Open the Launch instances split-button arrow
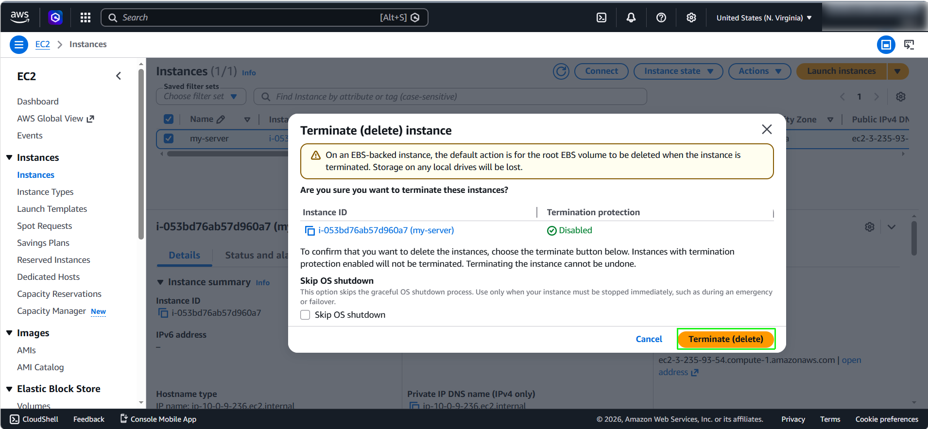 (x=898, y=71)
